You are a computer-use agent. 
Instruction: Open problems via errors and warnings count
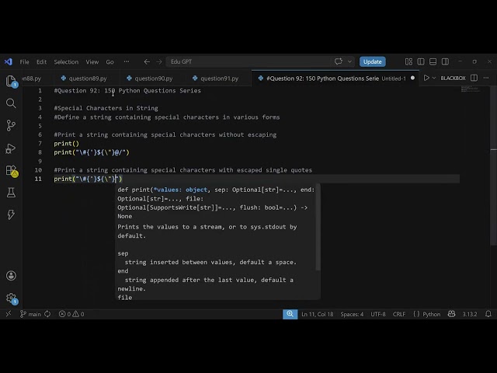tap(71, 314)
